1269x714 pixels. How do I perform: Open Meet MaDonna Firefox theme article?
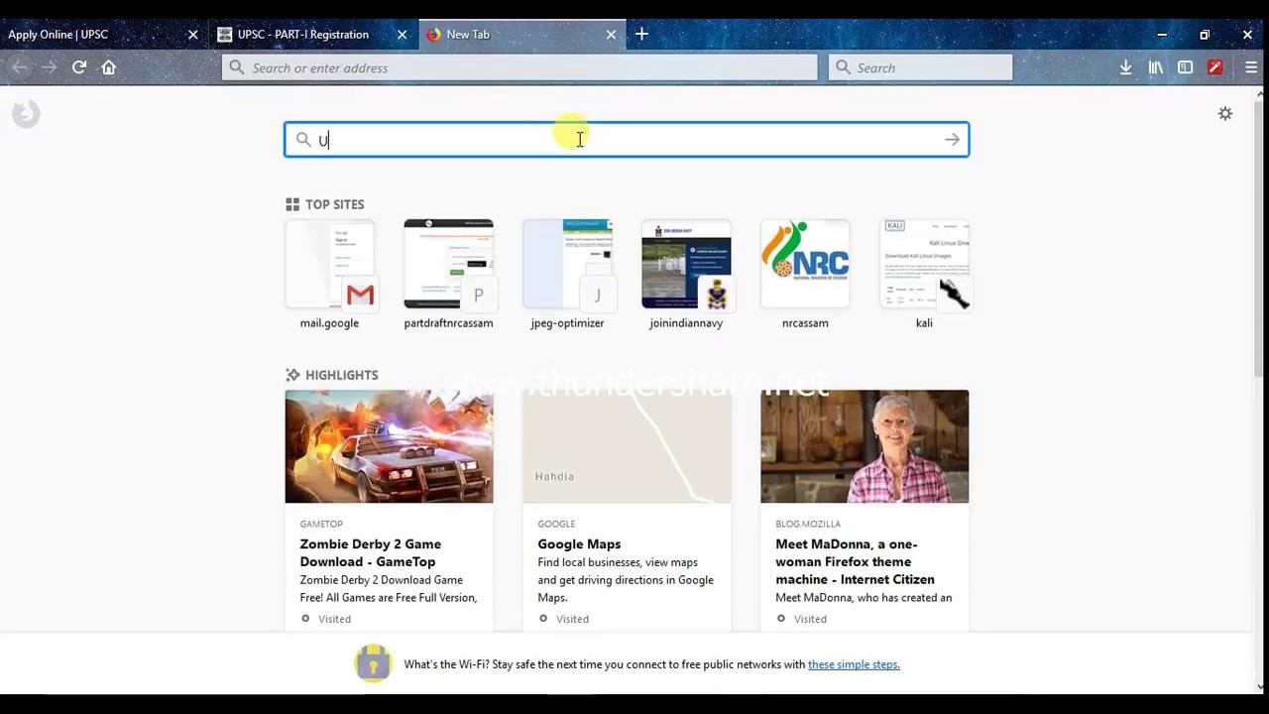[x=855, y=561]
